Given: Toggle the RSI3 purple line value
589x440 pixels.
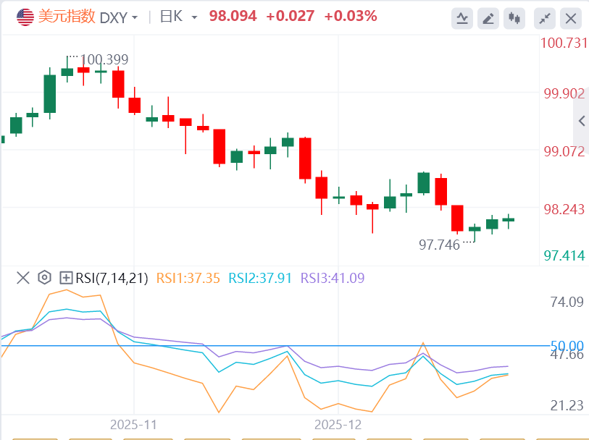Looking at the screenshot, I should pyautogui.click(x=333, y=278).
